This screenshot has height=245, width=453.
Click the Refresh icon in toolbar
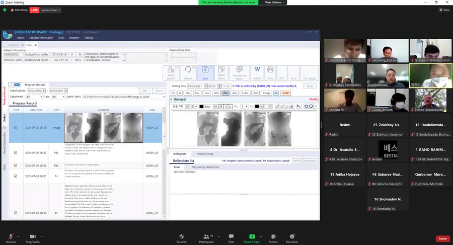pos(188,72)
